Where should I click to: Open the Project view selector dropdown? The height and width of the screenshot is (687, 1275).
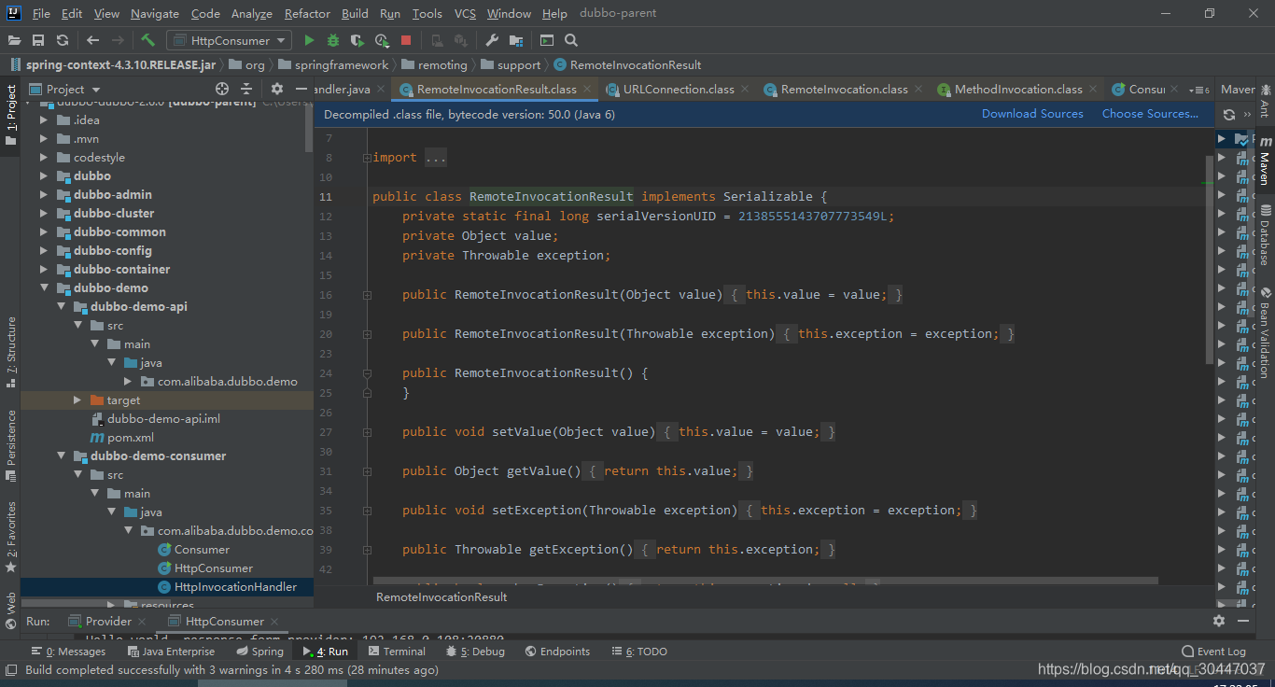point(65,89)
